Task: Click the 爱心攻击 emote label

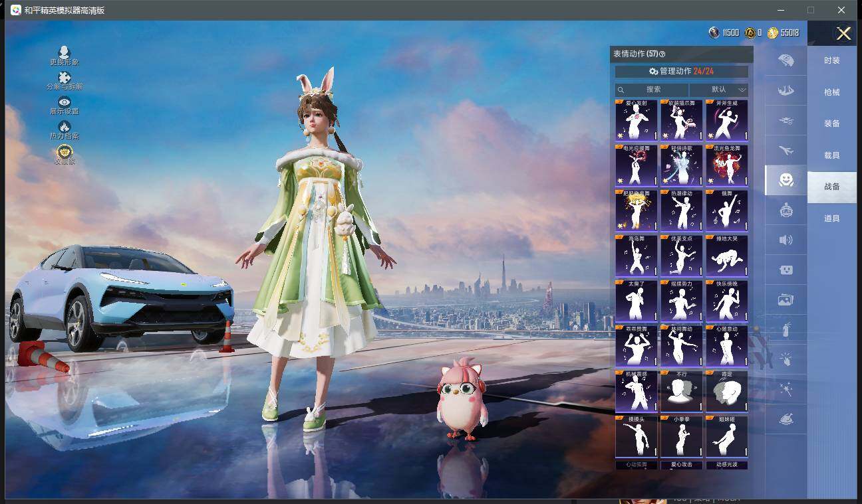Action: click(682, 465)
